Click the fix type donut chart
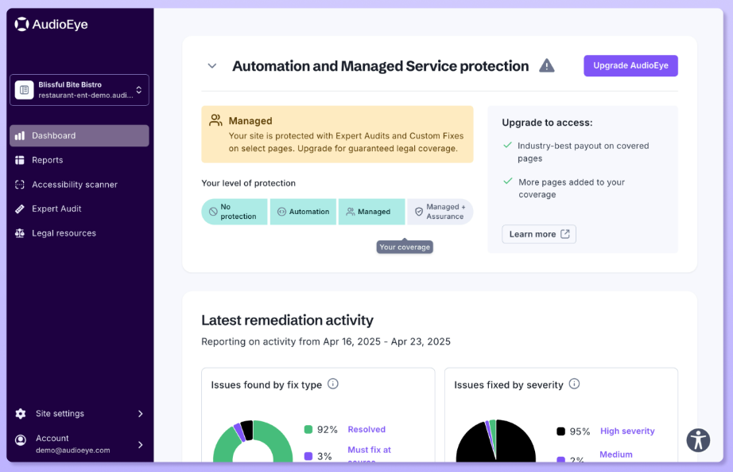Screen dimensions: 733x472 [253, 441]
